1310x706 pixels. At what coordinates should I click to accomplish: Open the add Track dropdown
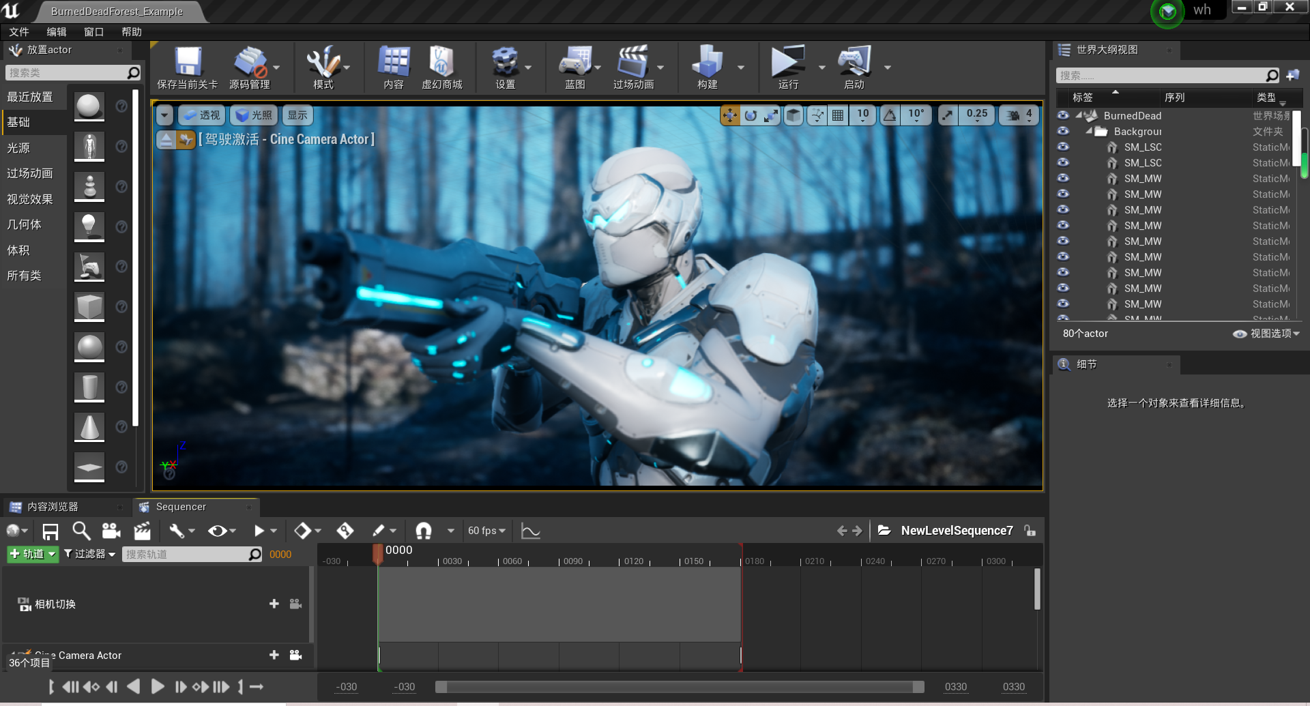point(33,554)
